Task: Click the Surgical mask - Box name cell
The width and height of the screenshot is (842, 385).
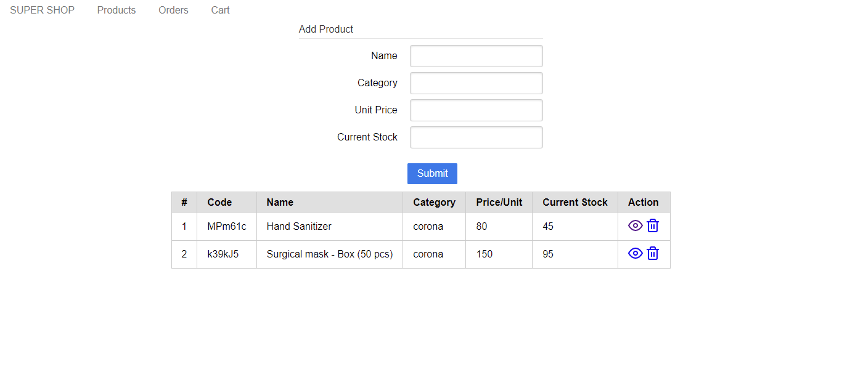Action: point(329,254)
